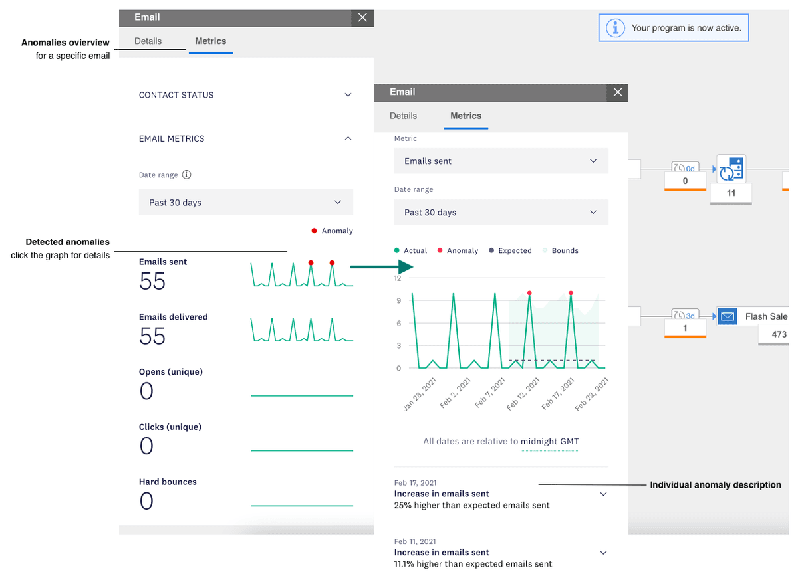798x582 pixels.
Task: Open the Emails sent metric dropdown
Action: [x=501, y=161]
